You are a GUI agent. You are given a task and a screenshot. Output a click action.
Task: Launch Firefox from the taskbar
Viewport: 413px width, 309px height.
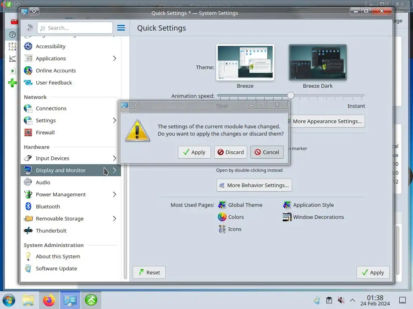pos(49,300)
